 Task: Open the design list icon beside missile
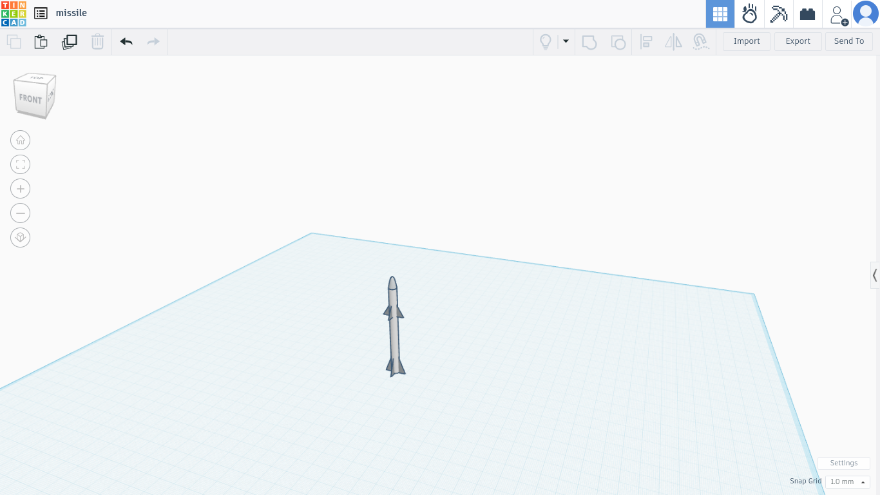click(41, 13)
